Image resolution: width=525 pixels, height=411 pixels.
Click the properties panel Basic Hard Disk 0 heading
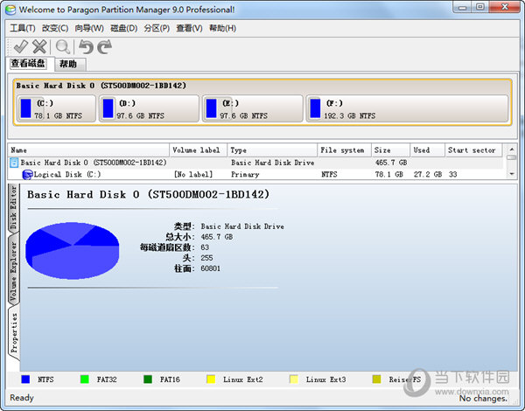[149, 194]
